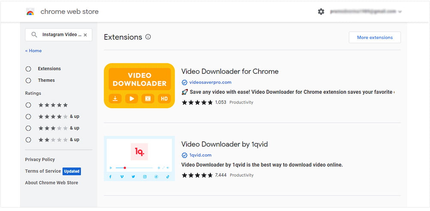The height and width of the screenshot is (211, 430).
Task: Click the Updated badge
Action: click(x=72, y=171)
